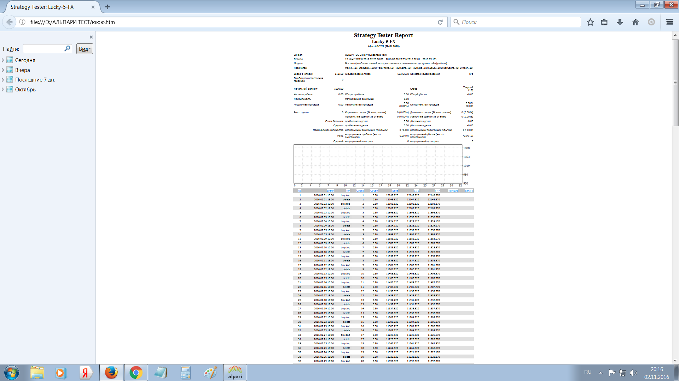
Task: Focus the Найти history search field
Action: [47, 49]
